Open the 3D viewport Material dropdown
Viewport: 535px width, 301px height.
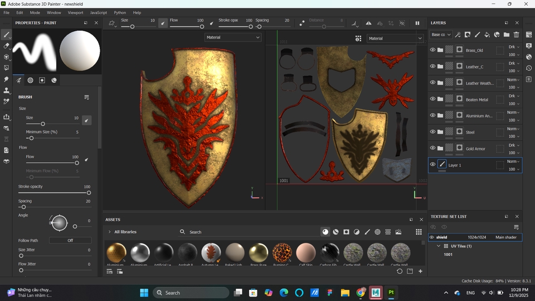233,37
